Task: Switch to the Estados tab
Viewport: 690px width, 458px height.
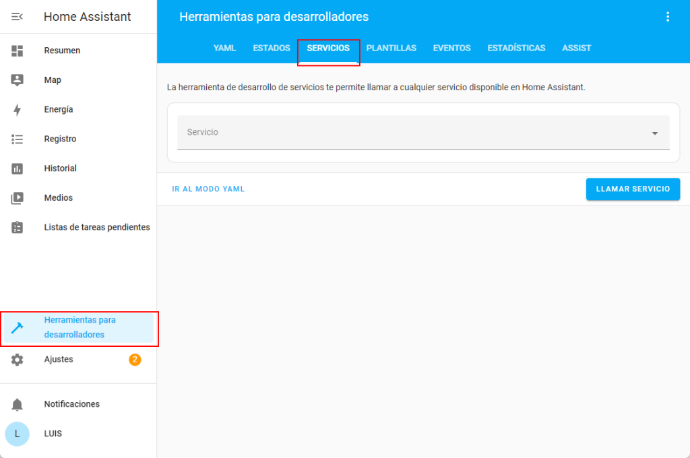Action: [272, 48]
